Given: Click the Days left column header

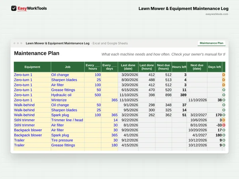Looking at the screenshot, I should click(215, 67).
